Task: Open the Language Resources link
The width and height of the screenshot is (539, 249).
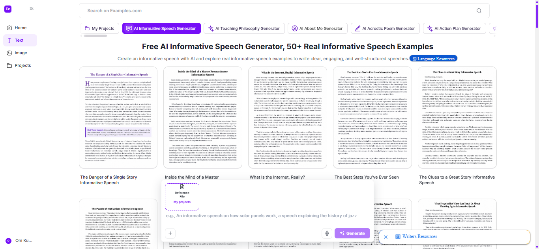Action: pyautogui.click(x=433, y=59)
